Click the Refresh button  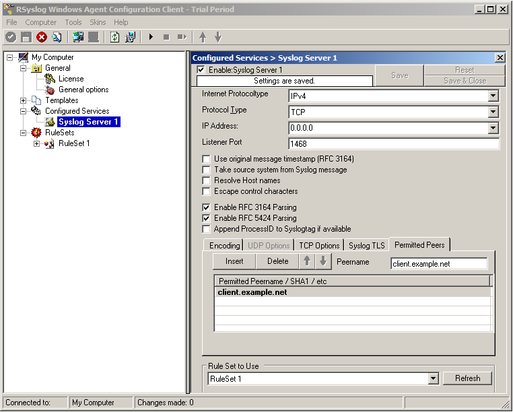point(467,378)
